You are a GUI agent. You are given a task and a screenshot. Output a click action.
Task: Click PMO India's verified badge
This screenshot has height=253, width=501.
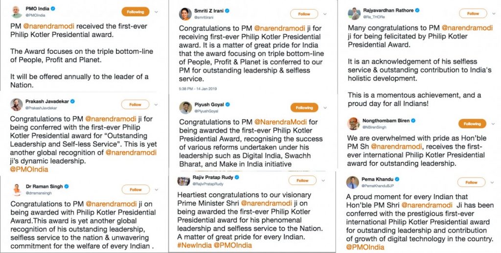coord(53,9)
